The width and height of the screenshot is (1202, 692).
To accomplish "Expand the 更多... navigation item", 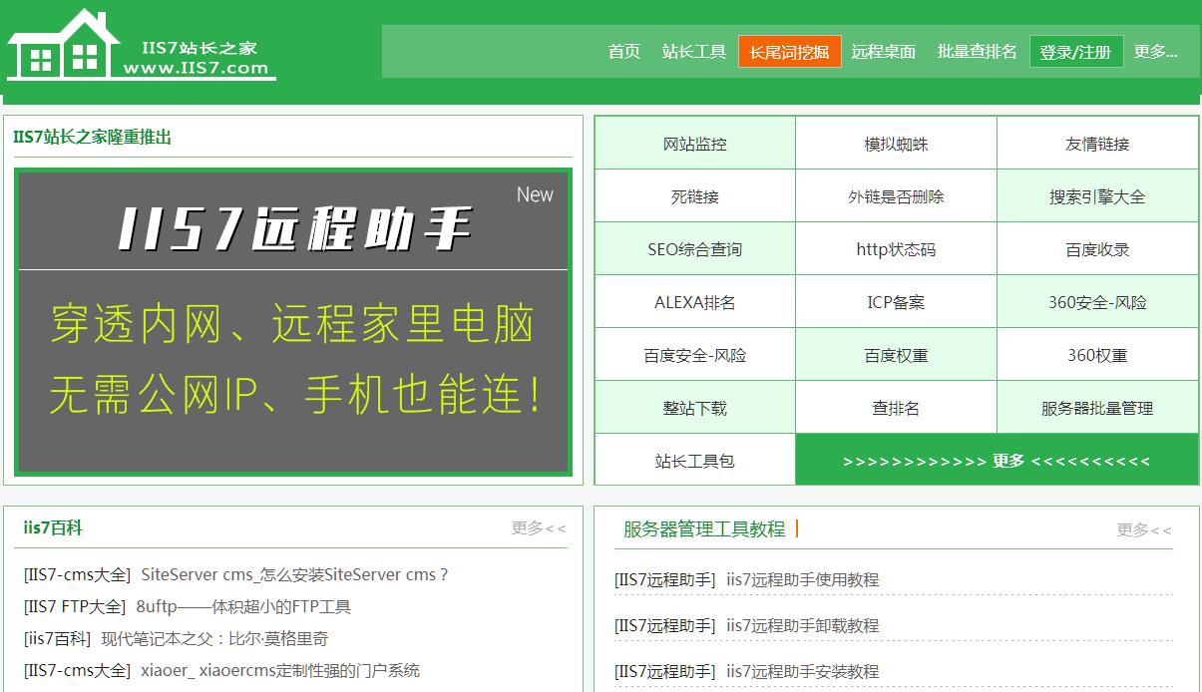I will coord(1155,51).
